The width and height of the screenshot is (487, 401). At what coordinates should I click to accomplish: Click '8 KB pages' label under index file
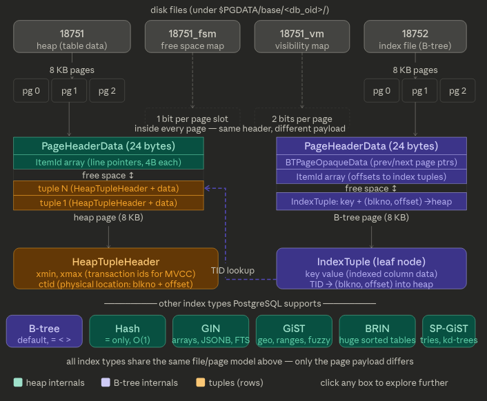pos(415,70)
